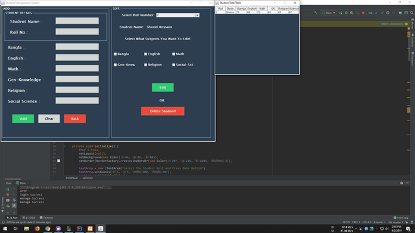This screenshot has height=233, width=415.
Task: Click the green Edit button
Action: coord(163,87)
